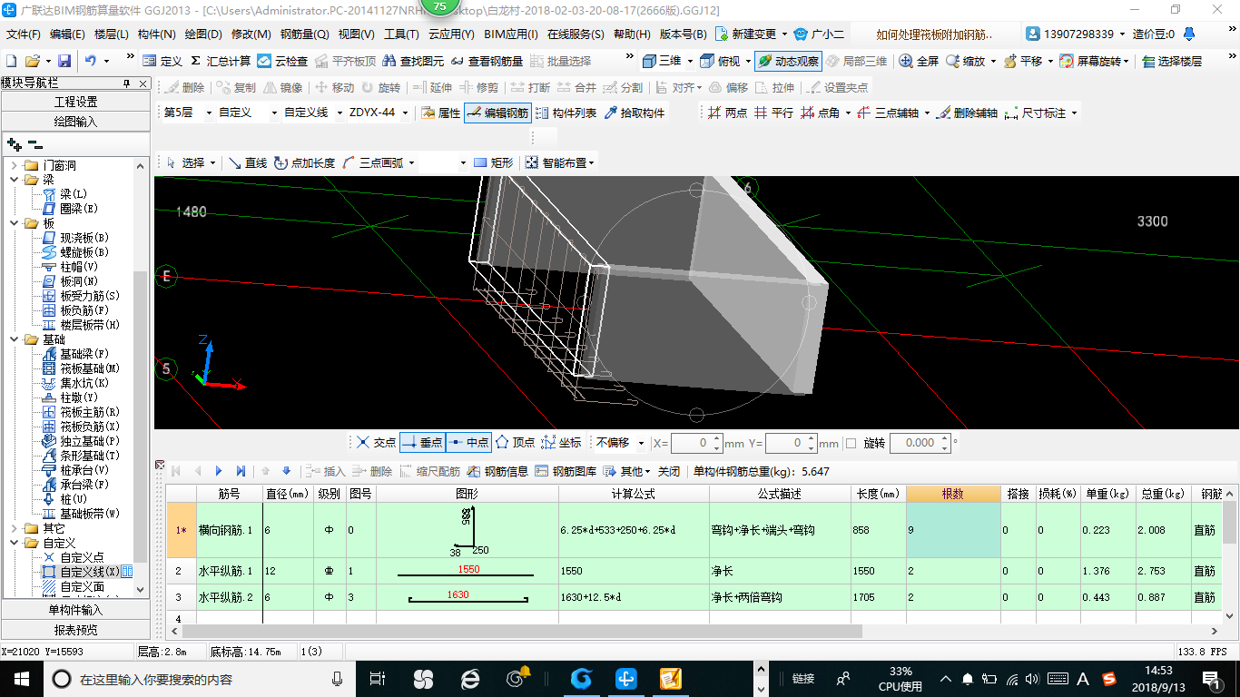Open 构件列表 component list

tap(566, 113)
